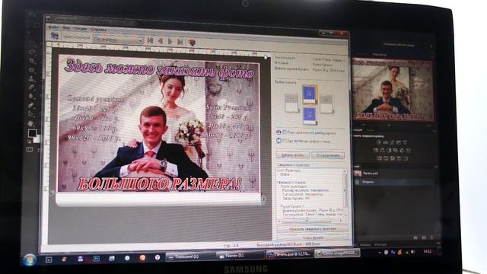This screenshot has width=487, height=274.
Task: Go to the first page with the toolbar arrow
Action: tap(151, 40)
